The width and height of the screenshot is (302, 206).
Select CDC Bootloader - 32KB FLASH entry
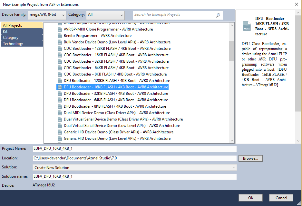click(x=116, y=61)
